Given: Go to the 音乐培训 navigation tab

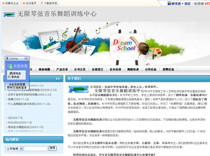Looking at the screenshot, I should (x=115, y=69).
